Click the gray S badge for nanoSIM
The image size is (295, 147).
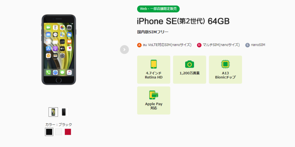click(x=247, y=45)
